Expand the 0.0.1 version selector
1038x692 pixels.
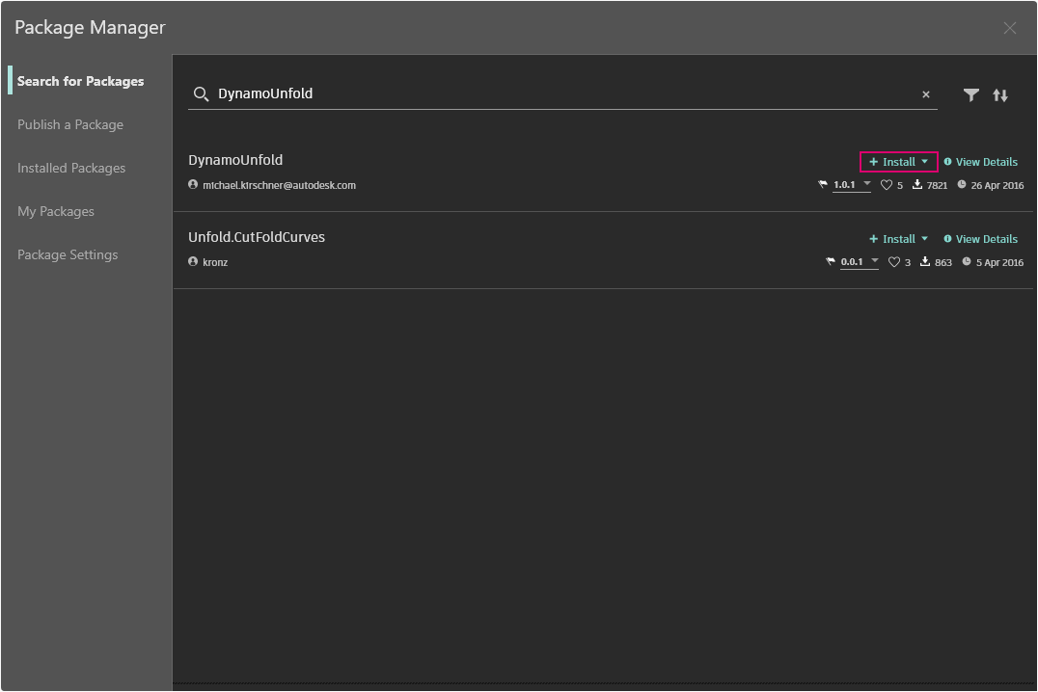tap(874, 261)
